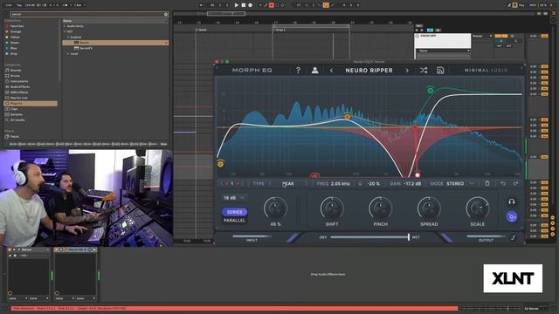The width and height of the screenshot is (559, 314).
Task: Click the Build locator in arrangement
Action: coord(202,30)
